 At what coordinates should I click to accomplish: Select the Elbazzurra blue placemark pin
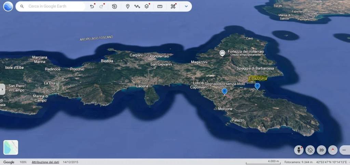click(x=257, y=86)
